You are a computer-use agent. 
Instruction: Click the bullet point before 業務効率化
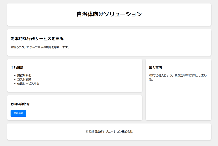click(14, 75)
